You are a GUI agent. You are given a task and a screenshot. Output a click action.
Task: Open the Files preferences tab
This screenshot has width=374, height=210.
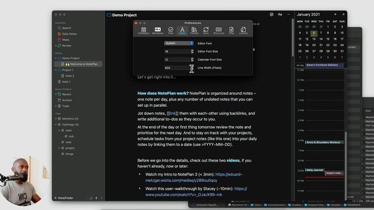(x=231, y=30)
